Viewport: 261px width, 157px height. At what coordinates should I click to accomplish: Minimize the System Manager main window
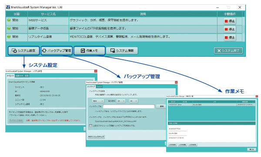point(217,7)
